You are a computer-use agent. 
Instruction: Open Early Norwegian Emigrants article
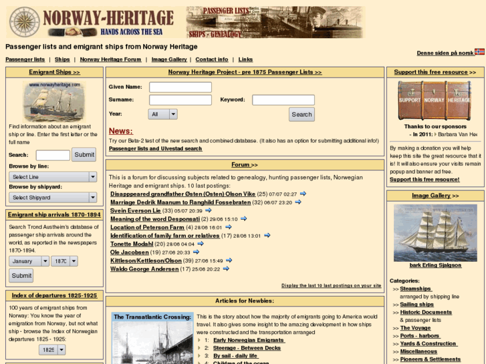[249, 340]
